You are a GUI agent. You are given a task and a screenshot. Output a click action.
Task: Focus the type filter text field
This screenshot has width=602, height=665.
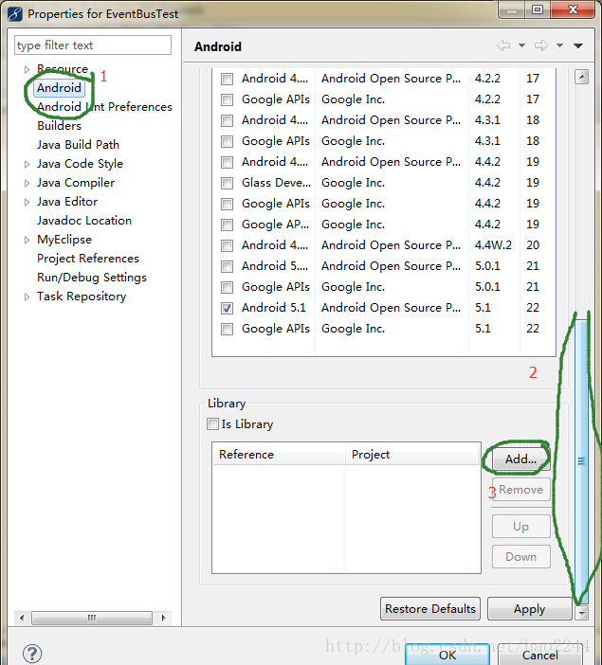click(x=93, y=45)
